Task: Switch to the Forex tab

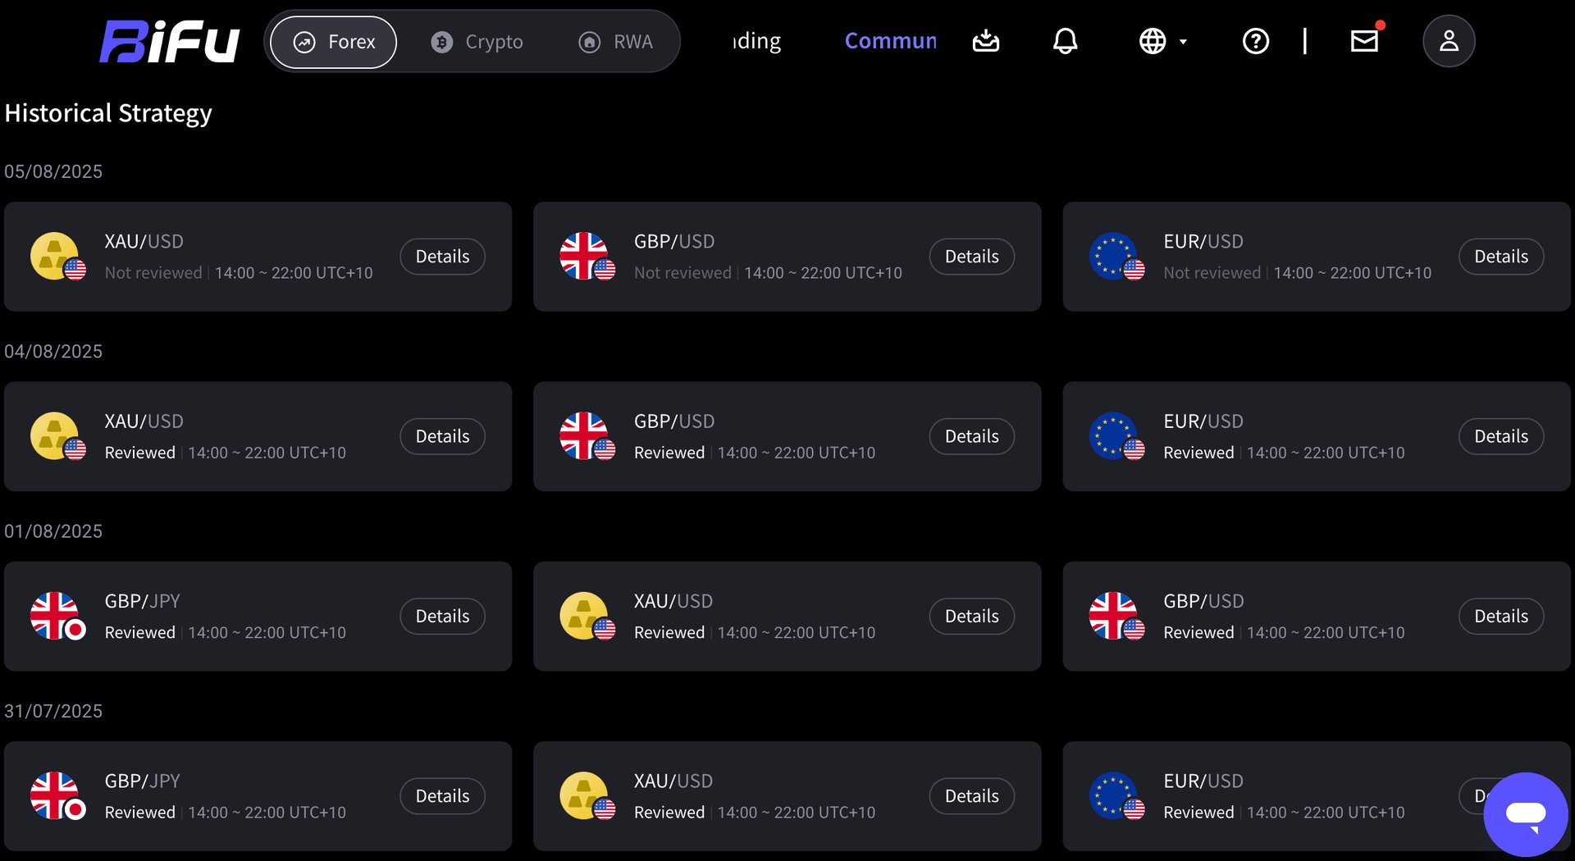Action: click(x=334, y=42)
